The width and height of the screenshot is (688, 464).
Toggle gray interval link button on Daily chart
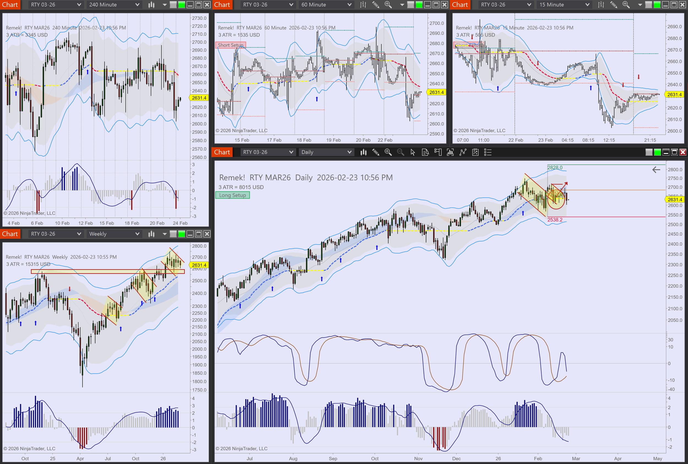click(649, 152)
